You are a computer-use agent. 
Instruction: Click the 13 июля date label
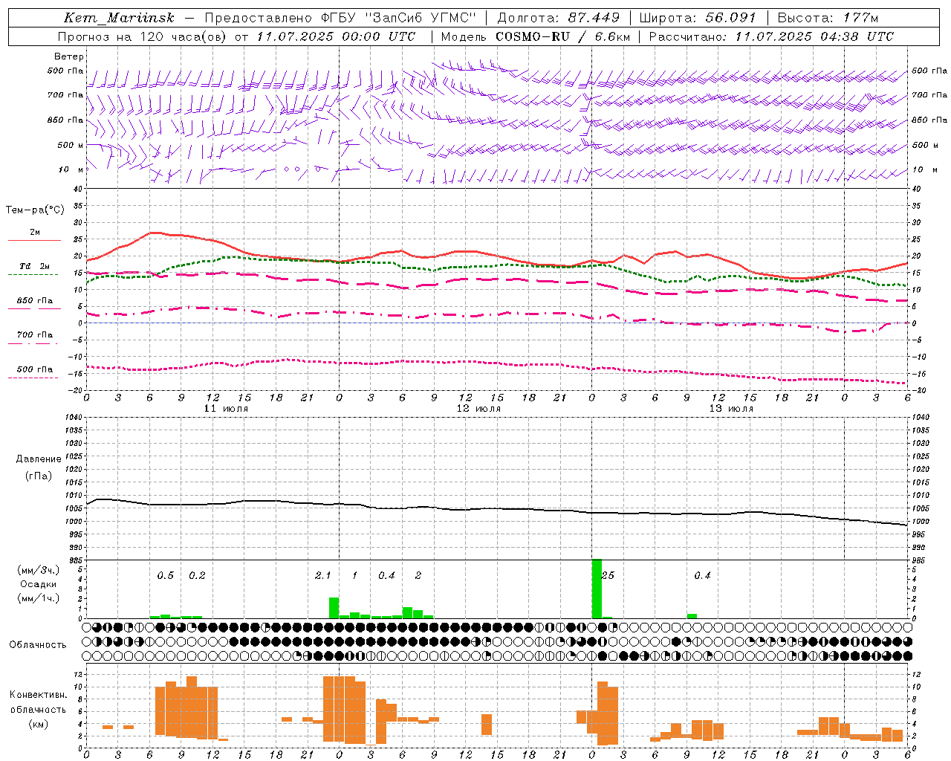[x=731, y=409]
